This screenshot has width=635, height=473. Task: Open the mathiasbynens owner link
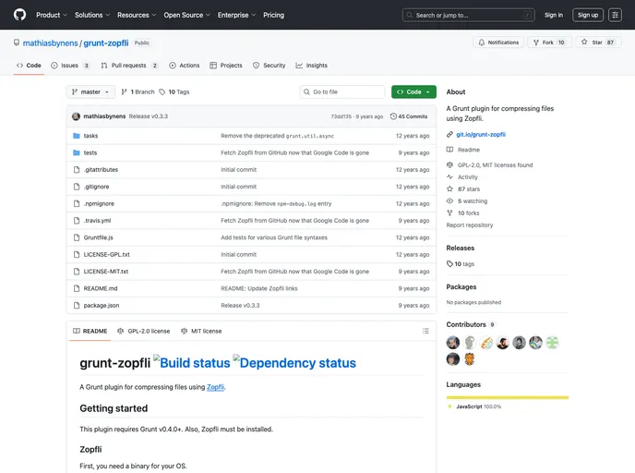point(50,43)
